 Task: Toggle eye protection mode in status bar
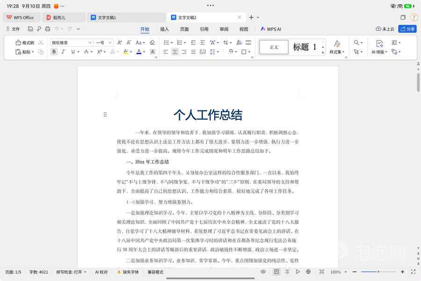[263, 272]
